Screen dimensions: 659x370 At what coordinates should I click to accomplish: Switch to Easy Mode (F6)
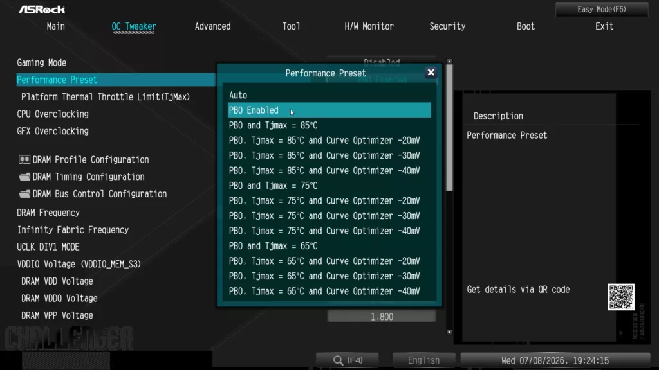pyautogui.click(x=602, y=9)
